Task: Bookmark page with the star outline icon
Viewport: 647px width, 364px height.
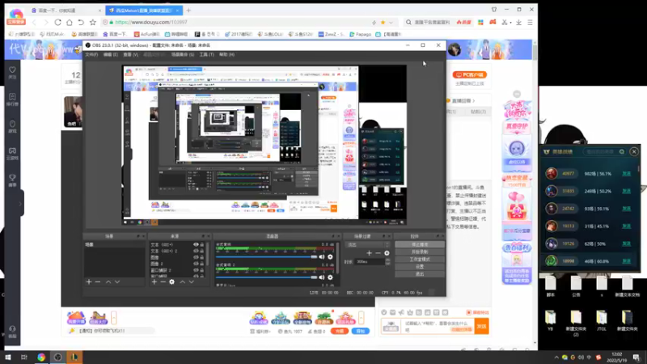Action: [93, 23]
